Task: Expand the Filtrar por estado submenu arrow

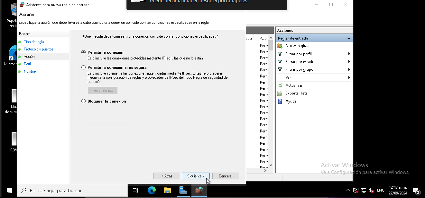Action: 349,62
